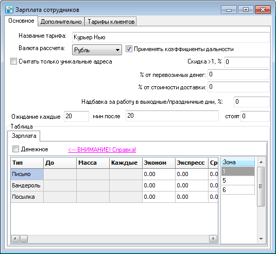Close the Зарплата сотрудников window

pos(263,9)
